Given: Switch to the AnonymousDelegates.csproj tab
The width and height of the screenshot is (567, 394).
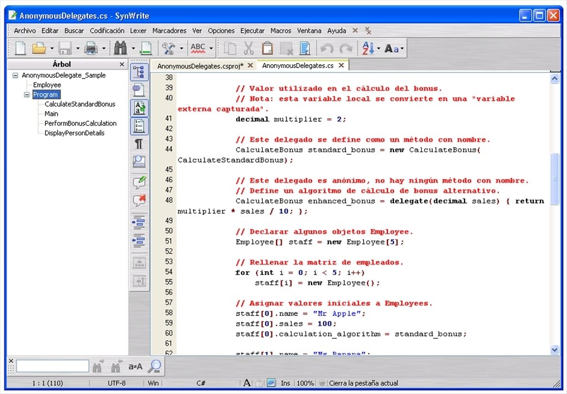Looking at the screenshot, I should pos(200,66).
